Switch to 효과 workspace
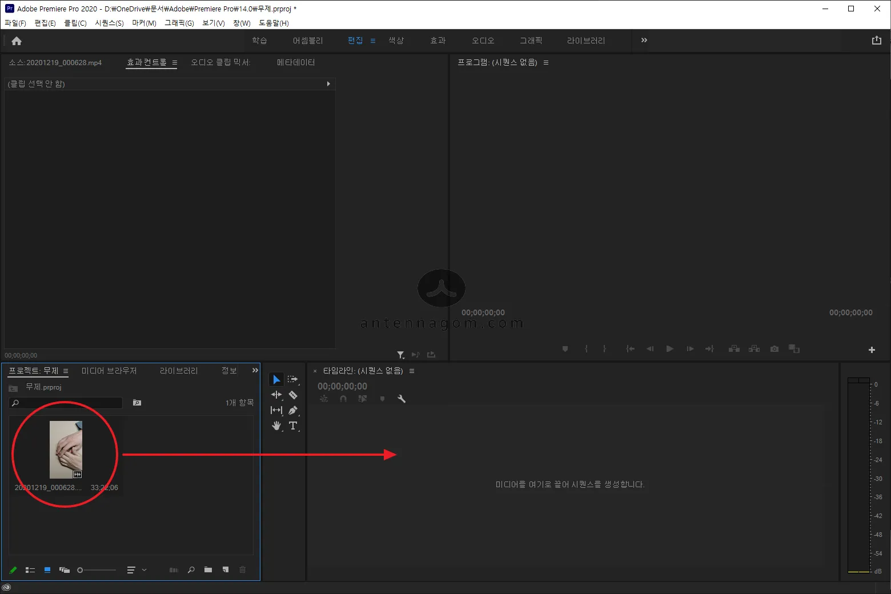Viewport: 891px width, 594px height. 438,41
